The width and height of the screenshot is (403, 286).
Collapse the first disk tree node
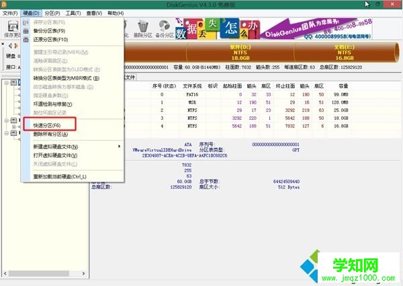(7, 83)
